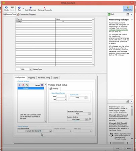This screenshot has height=151, width=136.
Task: Click the Min signal input range field
Action: coord(61,99)
